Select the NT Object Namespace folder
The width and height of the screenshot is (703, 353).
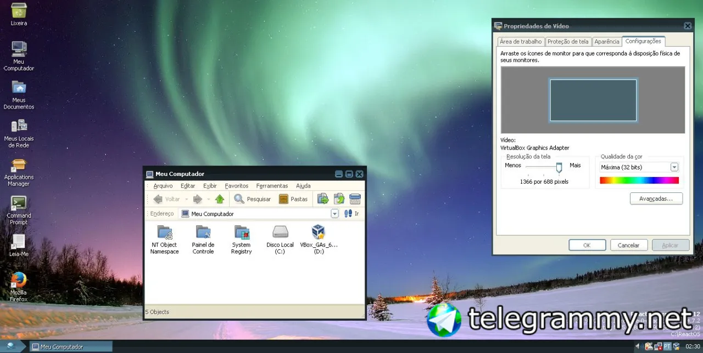tap(165, 240)
